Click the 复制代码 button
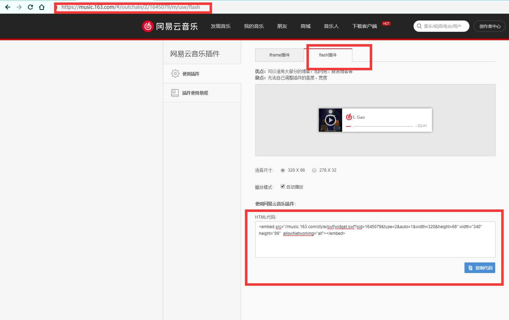 [480, 268]
